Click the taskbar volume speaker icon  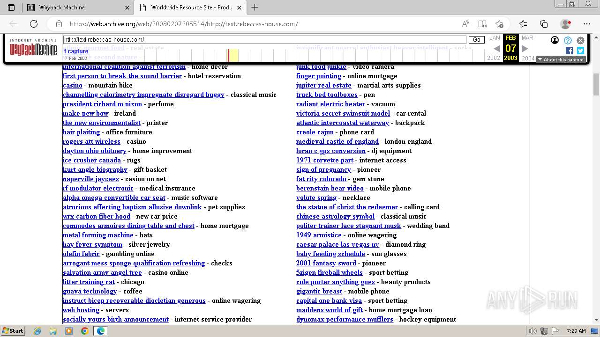click(532, 331)
